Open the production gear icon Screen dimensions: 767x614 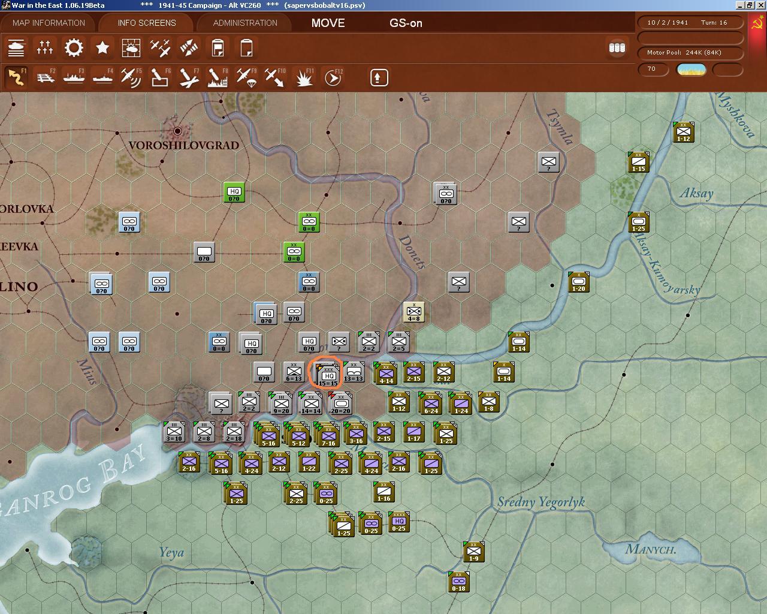74,47
